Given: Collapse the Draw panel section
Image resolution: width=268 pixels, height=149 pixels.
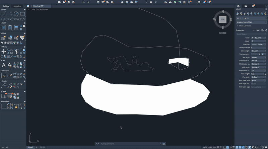Looking at the screenshot, I should click(1, 9).
